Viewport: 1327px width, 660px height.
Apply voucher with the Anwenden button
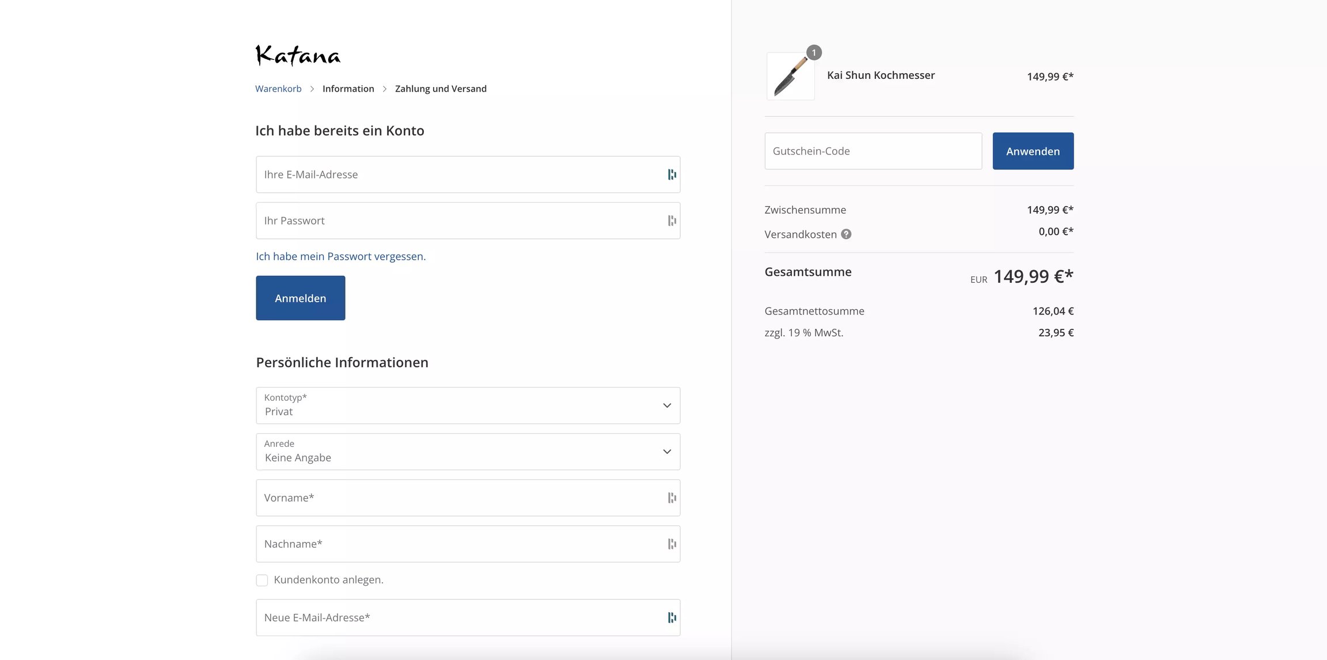(x=1033, y=151)
